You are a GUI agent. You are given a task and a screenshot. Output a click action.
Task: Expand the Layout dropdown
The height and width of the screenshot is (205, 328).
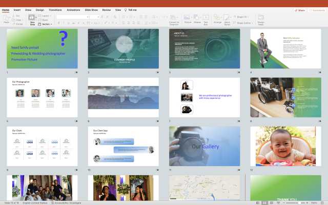click(x=46, y=16)
